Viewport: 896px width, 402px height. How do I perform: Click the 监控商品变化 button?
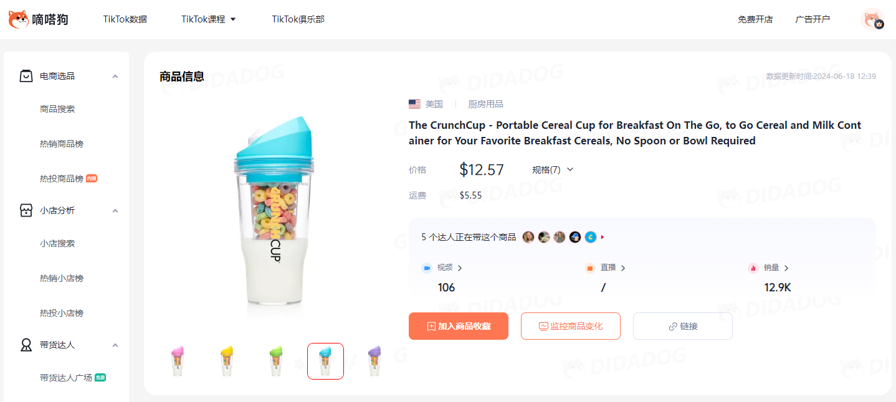(x=571, y=326)
